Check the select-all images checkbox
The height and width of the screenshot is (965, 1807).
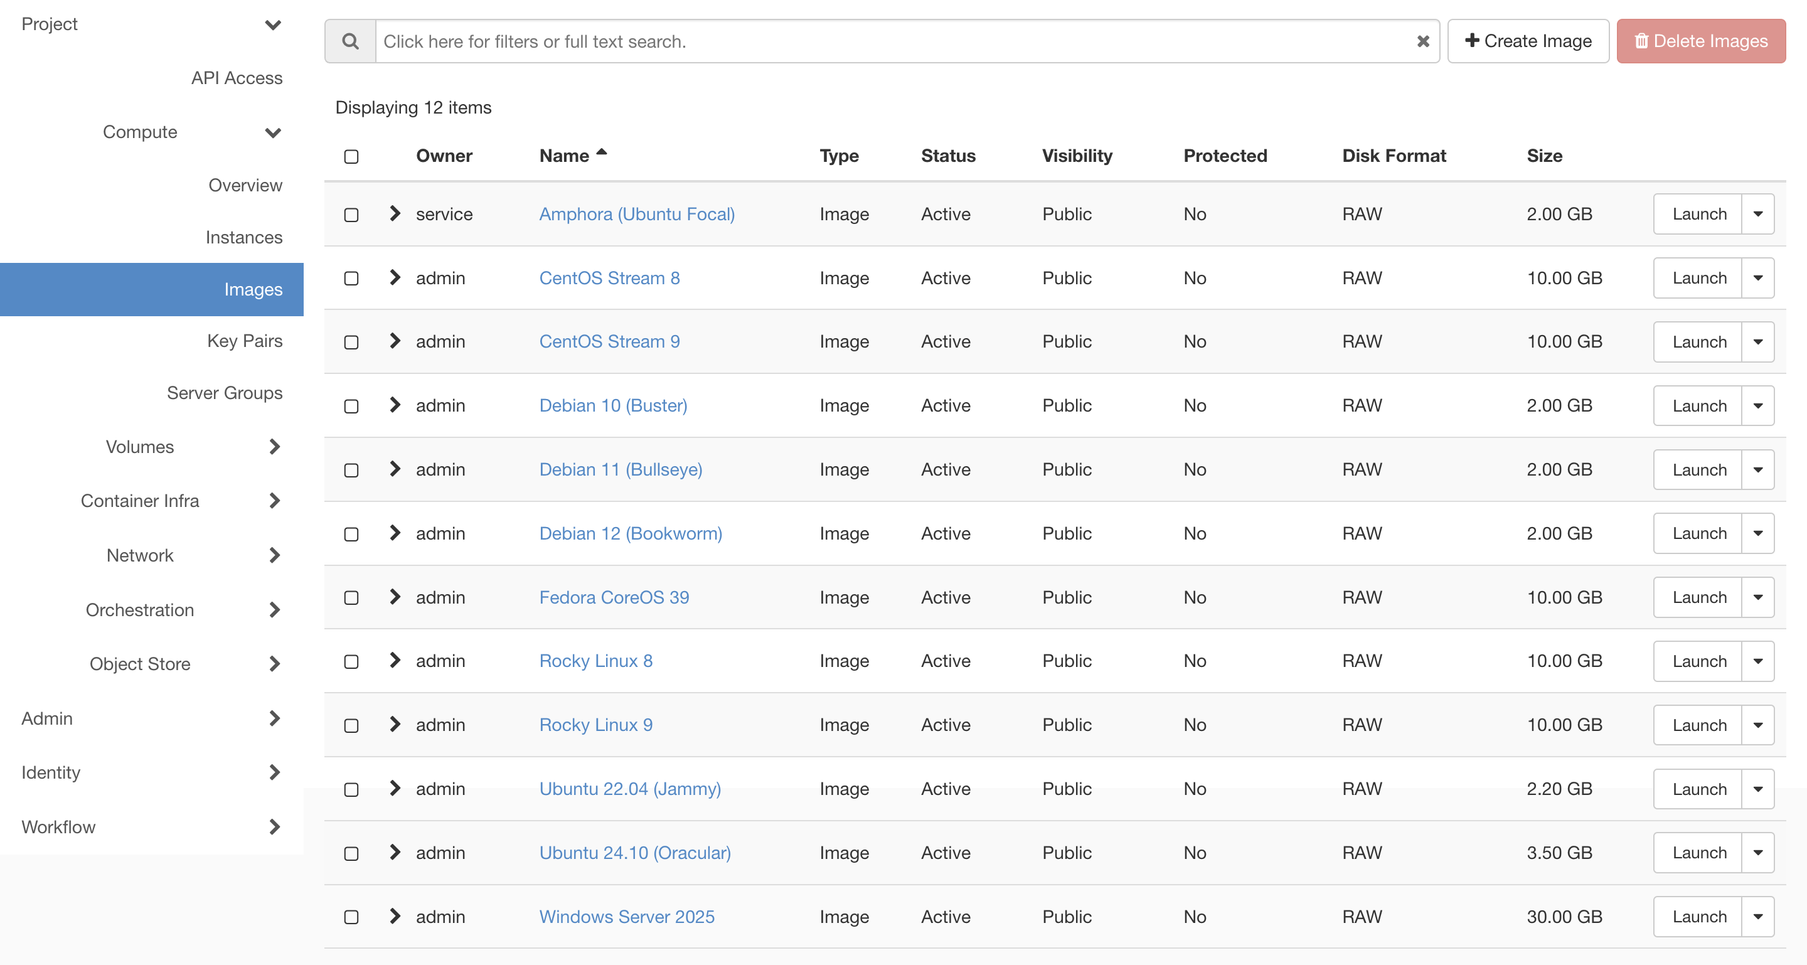click(351, 156)
